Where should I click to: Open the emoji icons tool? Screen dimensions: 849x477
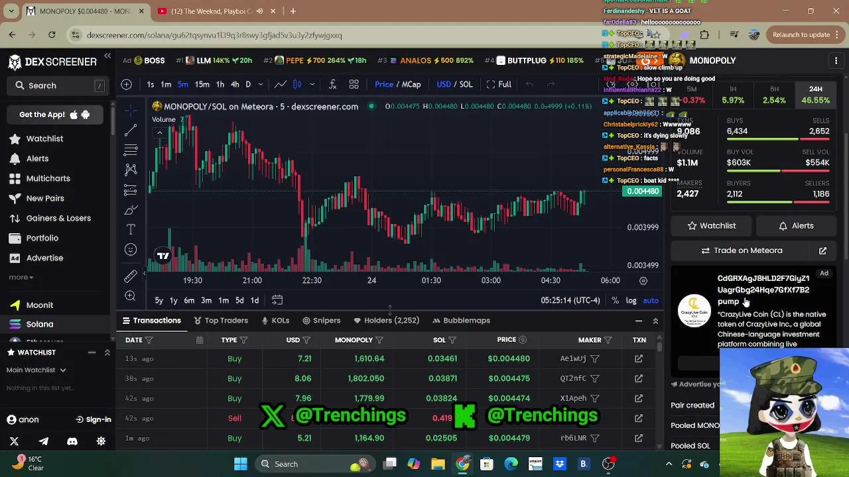click(x=131, y=250)
